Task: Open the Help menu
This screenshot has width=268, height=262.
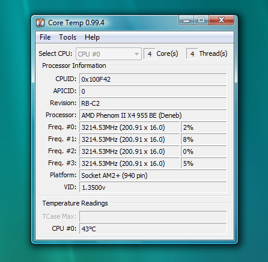Action: coord(92,37)
